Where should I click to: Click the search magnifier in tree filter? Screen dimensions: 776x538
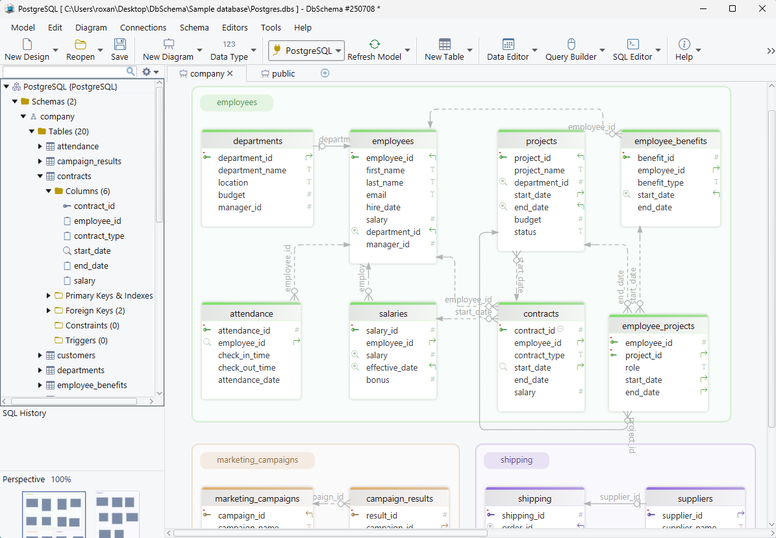point(131,71)
